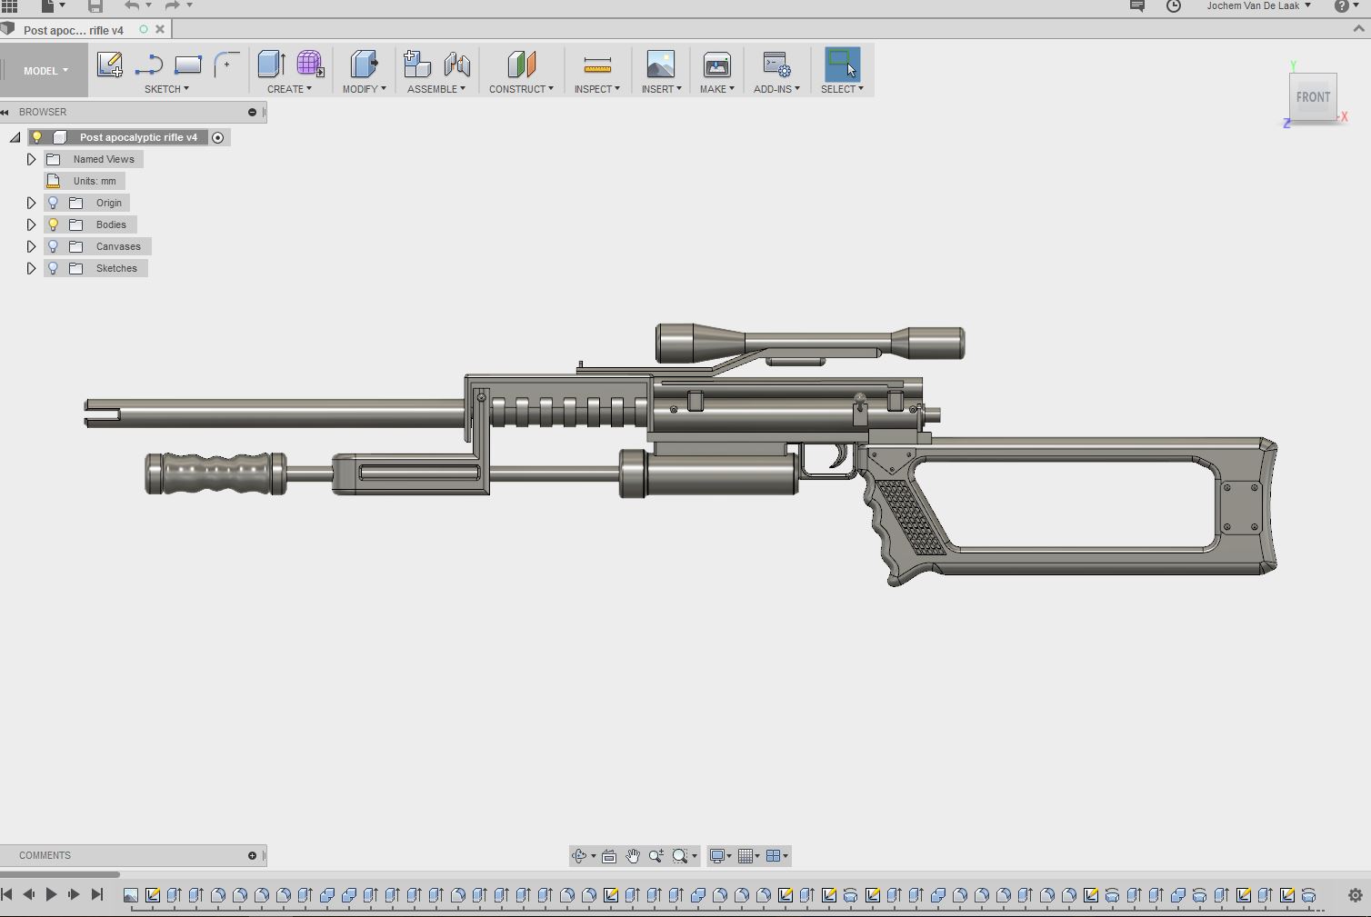Click the Joint icon in Assemble

pos(457,65)
